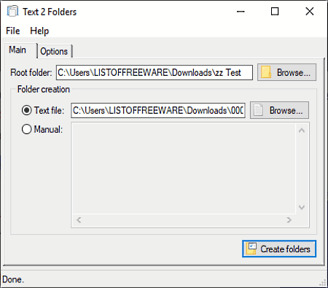Click the Root folder path field
The height and width of the screenshot is (288, 328).
(155, 72)
